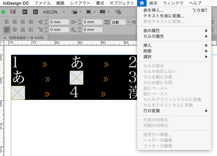Expand the 行の変換 submenu
Screen dimensions: 217x156
[174, 111]
